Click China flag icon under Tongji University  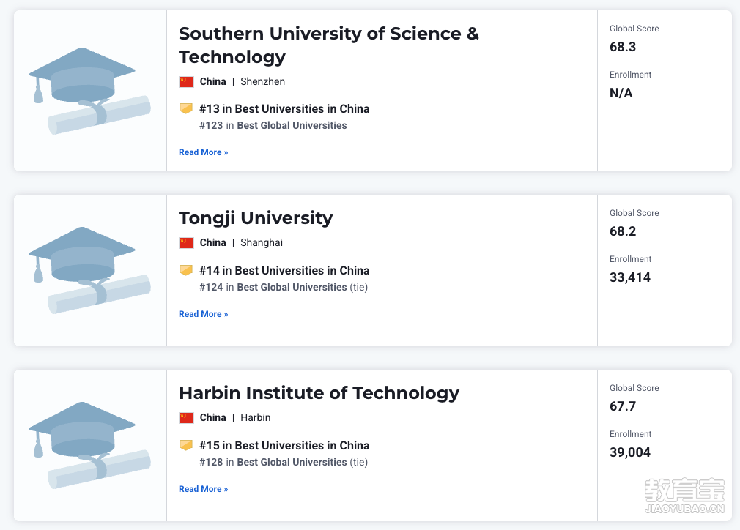[186, 243]
